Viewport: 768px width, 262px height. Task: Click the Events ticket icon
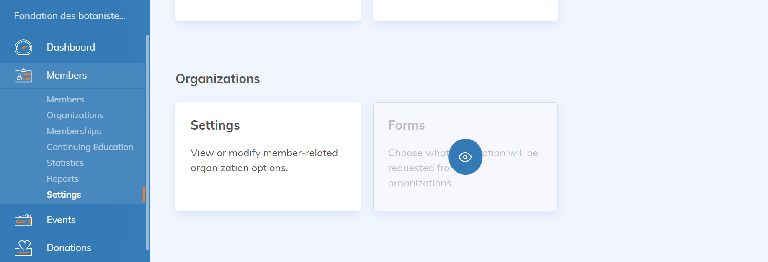pos(23,220)
